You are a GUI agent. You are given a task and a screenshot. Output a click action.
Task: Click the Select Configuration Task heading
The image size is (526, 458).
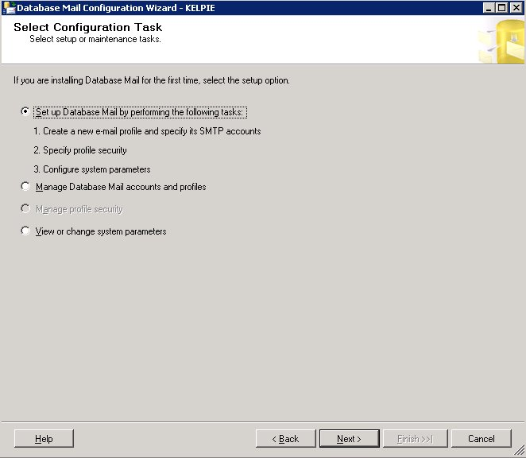pos(88,27)
